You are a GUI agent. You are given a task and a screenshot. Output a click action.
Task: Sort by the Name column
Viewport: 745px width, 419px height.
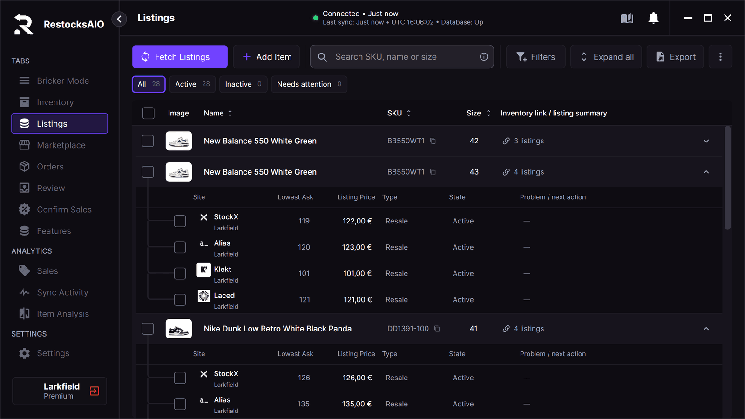point(218,113)
